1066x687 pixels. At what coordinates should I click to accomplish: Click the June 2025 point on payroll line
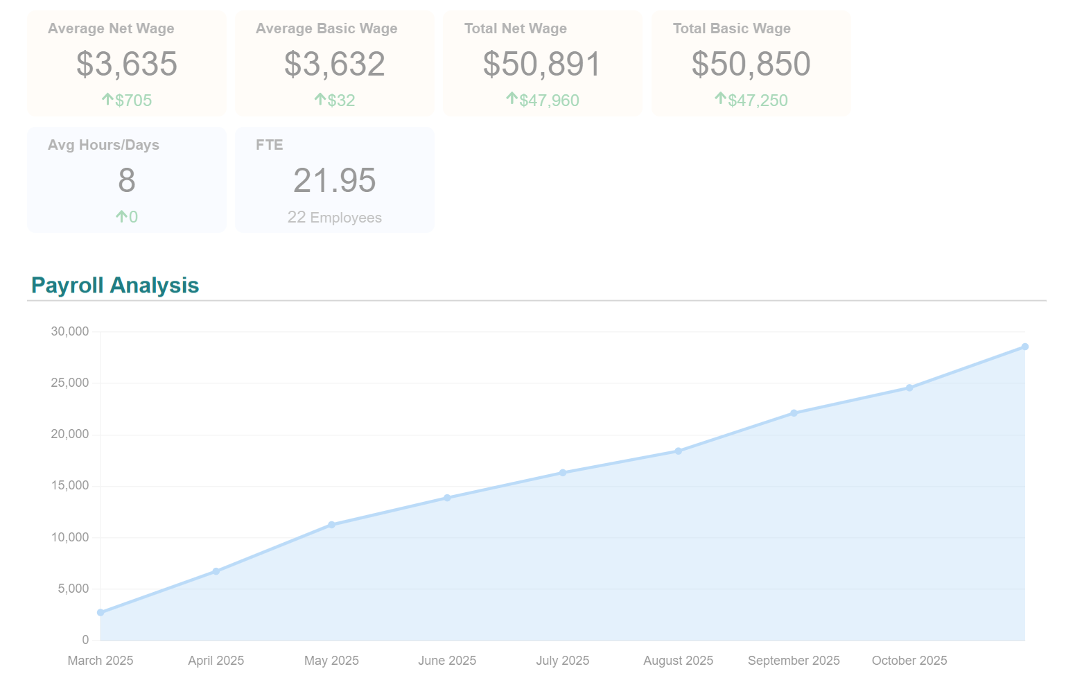point(447,498)
